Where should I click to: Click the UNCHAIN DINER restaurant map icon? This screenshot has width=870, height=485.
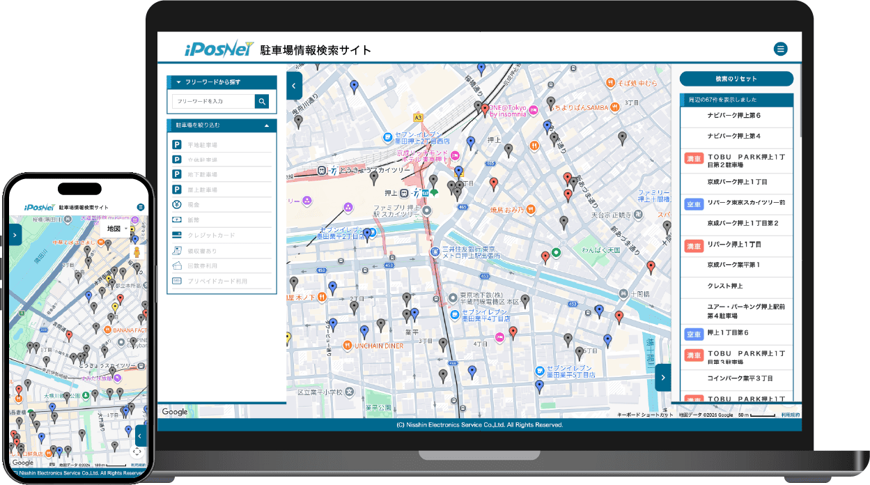347,345
